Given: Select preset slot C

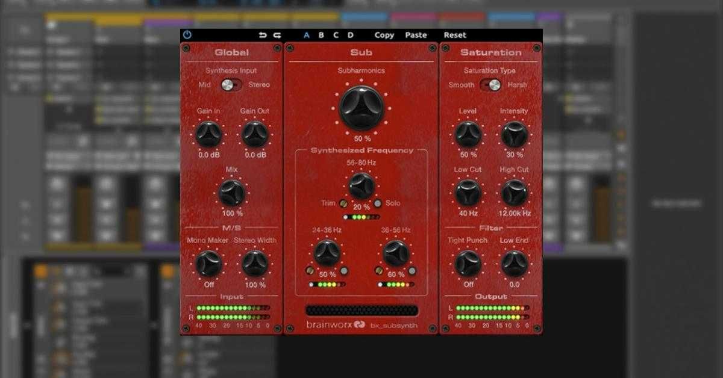Looking at the screenshot, I should (336, 35).
